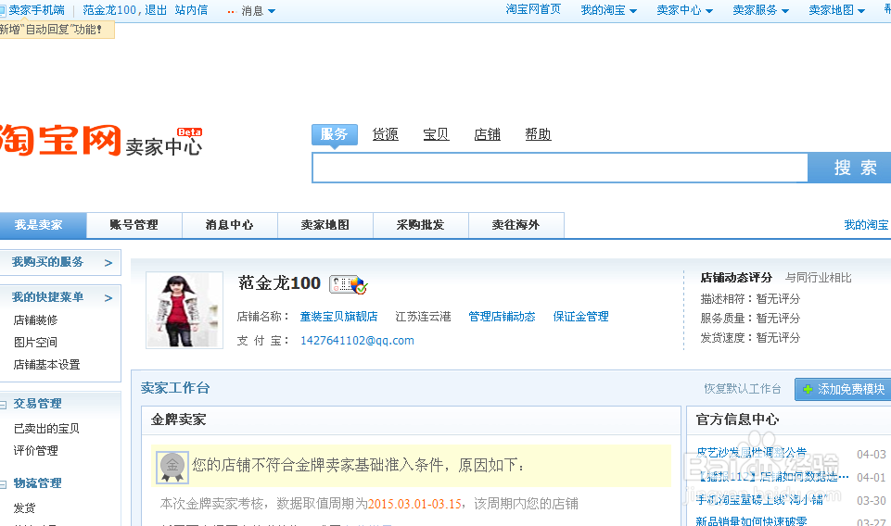The height and width of the screenshot is (526, 891).
Task: Click 退出 to log out
Action: pos(156,10)
